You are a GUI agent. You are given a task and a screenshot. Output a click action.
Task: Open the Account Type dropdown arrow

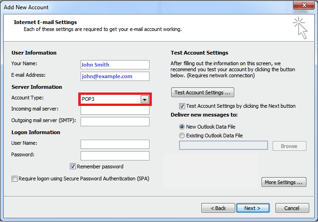144,99
